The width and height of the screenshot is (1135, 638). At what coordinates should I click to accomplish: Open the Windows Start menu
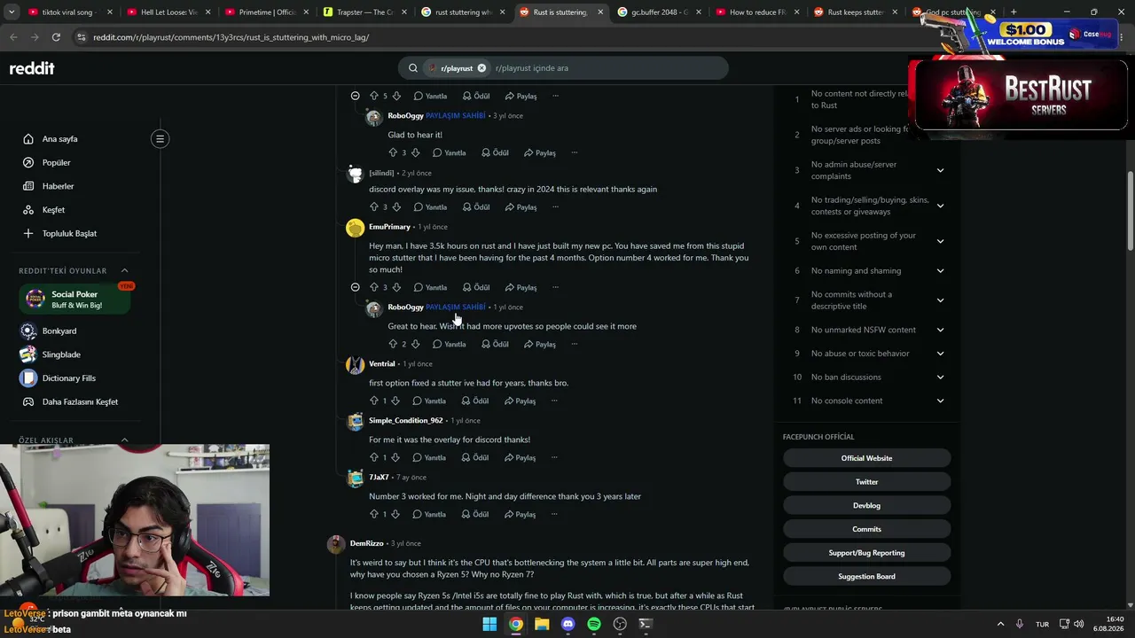tap(489, 624)
